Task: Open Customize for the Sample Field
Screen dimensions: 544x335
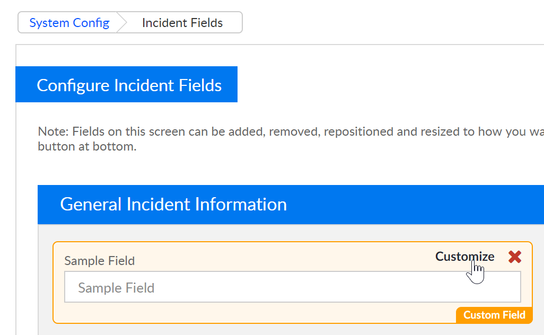Action: pos(464,257)
